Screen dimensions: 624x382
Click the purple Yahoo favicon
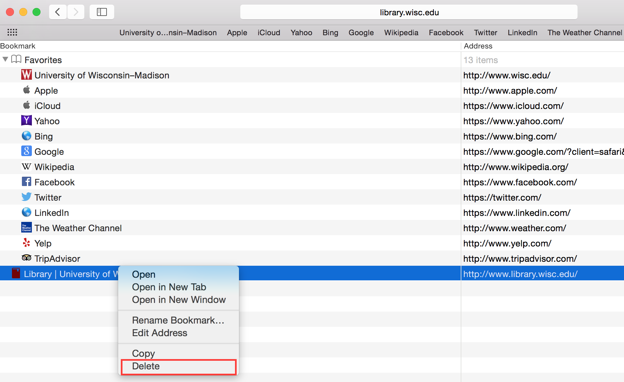27,120
